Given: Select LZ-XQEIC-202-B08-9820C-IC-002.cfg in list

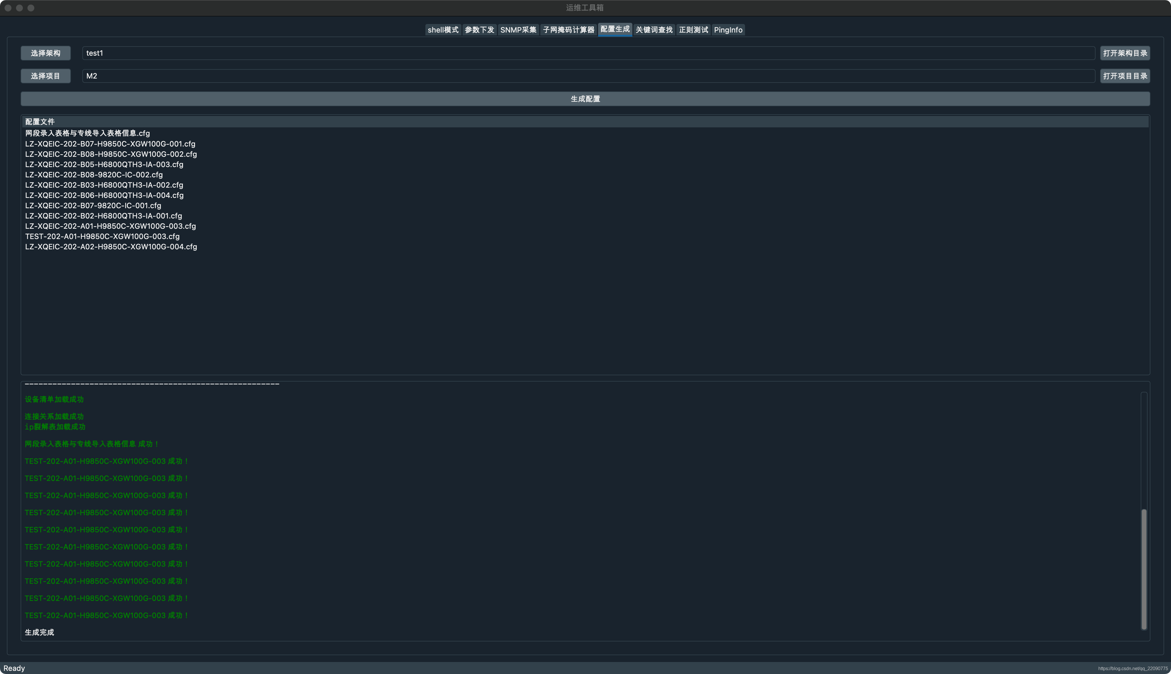Looking at the screenshot, I should (94, 175).
